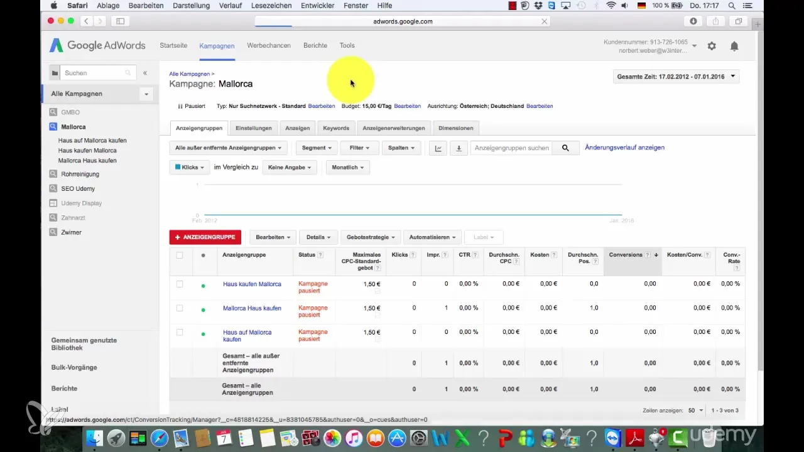Click the Google AdWords logo
The image size is (804, 452).
pyautogui.click(x=97, y=45)
